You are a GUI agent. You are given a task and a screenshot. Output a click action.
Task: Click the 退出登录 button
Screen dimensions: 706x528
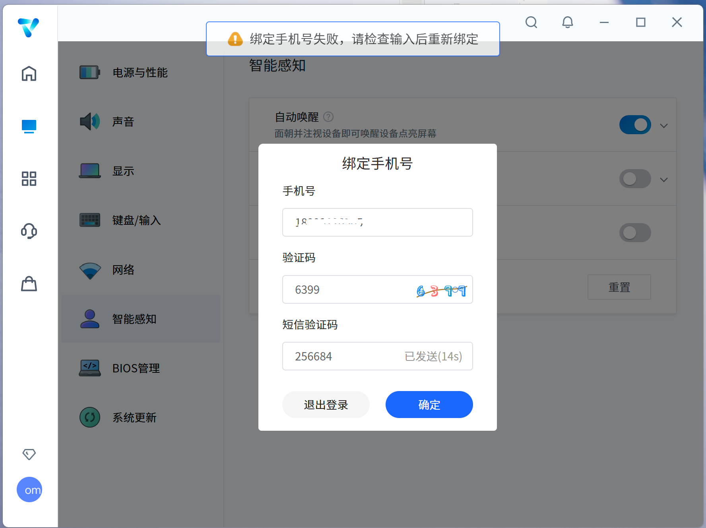click(x=326, y=405)
